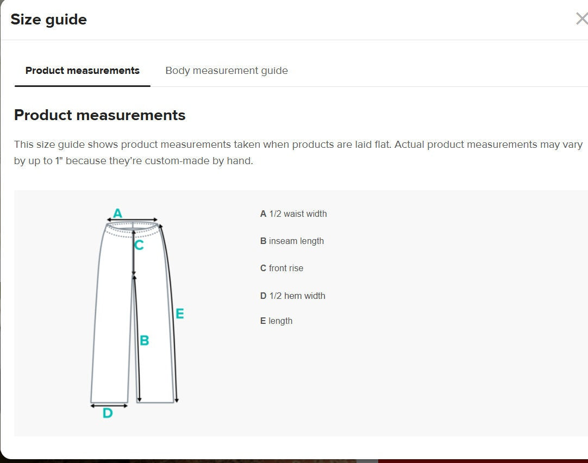588x463 pixels.
Task: Click the "C front rise" legend entry
Action: tap(282, 268)
